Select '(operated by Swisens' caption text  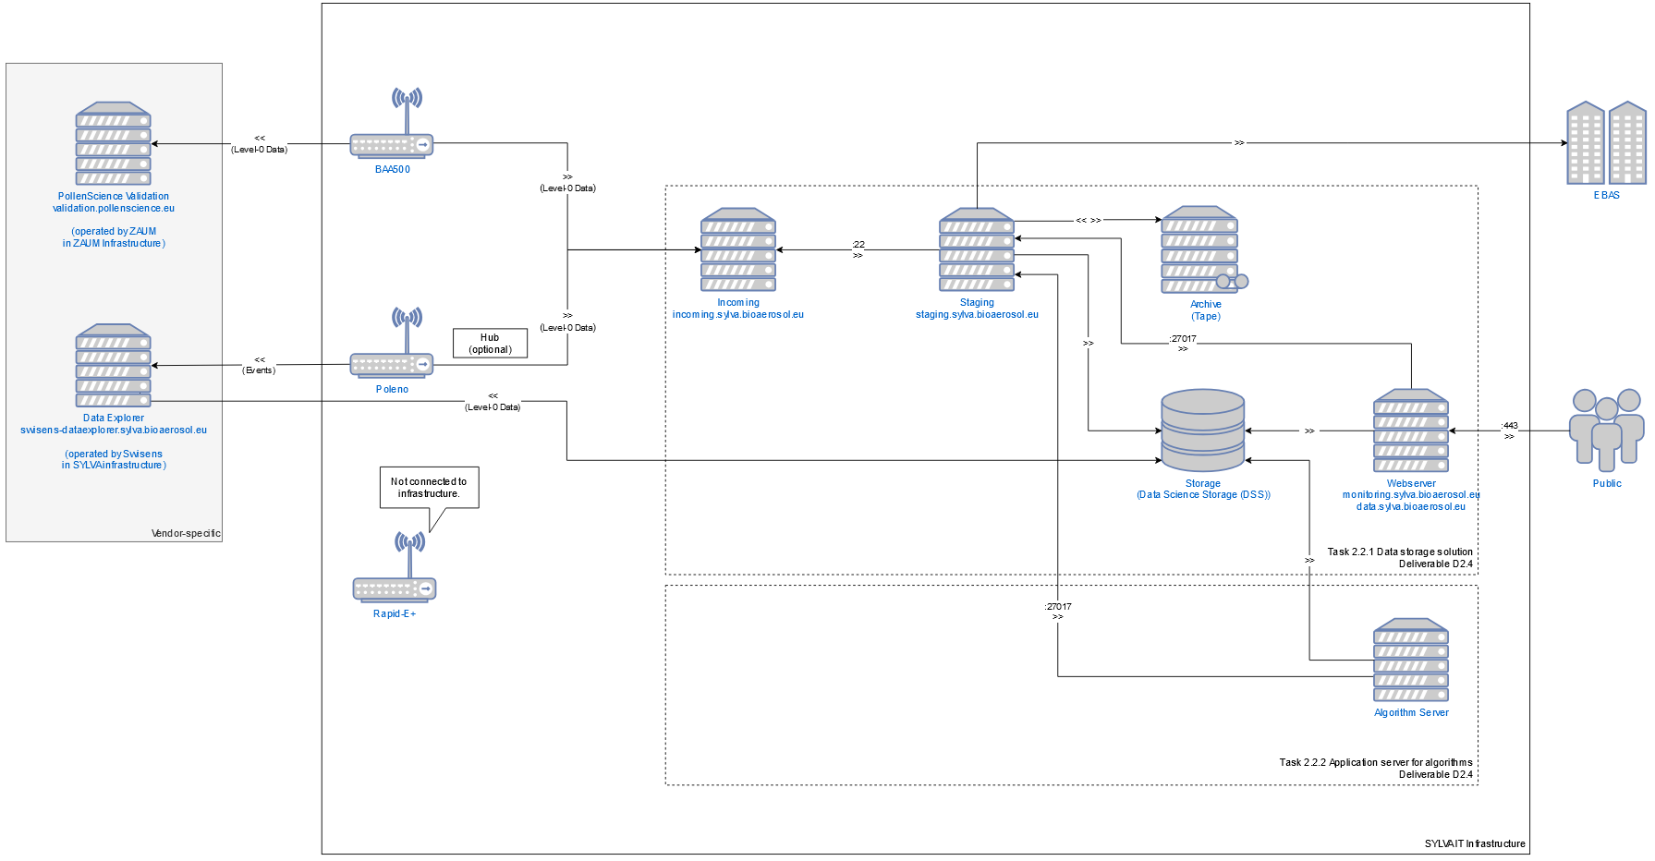pos(114,455)
